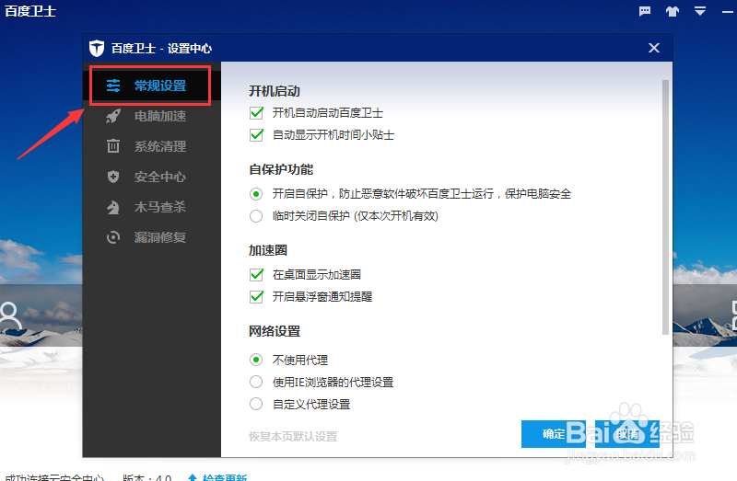Click the 加速圈 section heading
Viewport: 737px width, 481px height.
268,250
